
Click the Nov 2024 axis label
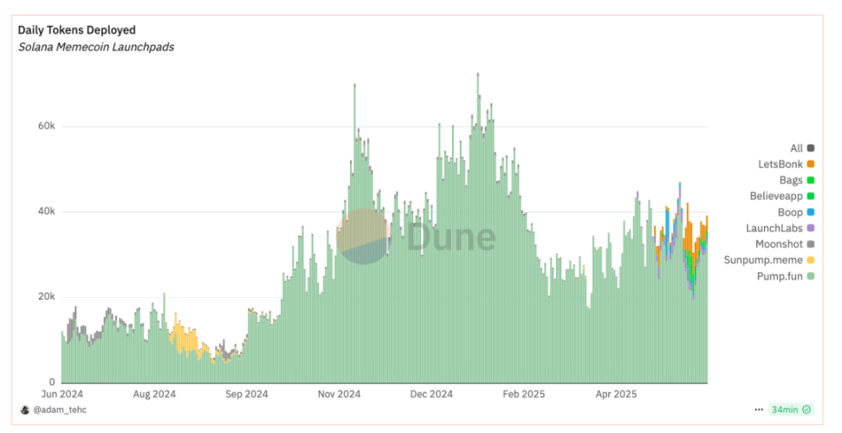(339, 394)
